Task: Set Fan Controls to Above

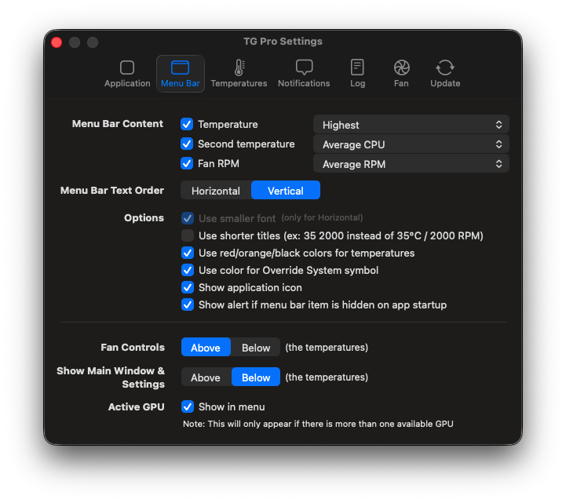Action: click(x=206, y=347)
